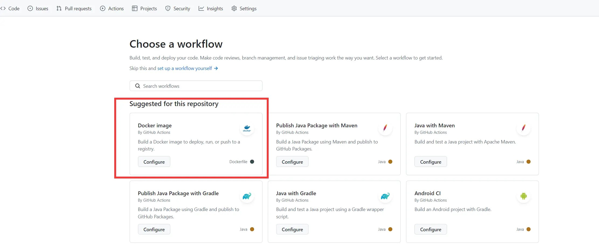Click the 'Java with Gradle' card title
Screen dimensions: 599x249
[x=296, y=193]
